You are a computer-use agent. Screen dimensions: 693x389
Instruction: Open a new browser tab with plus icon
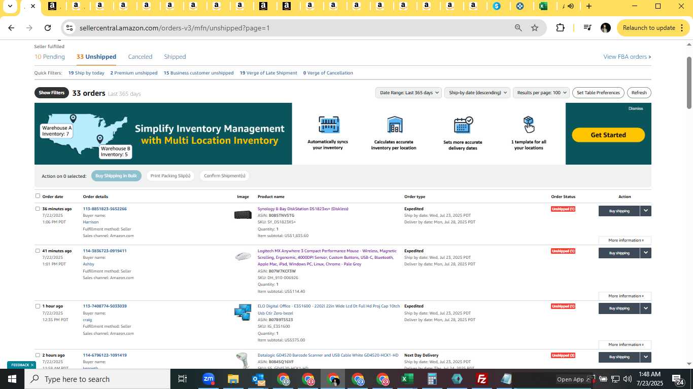[589, 6]
